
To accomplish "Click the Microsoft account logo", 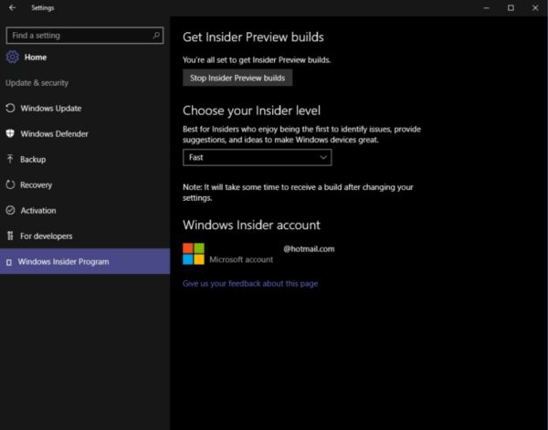I will point(194,254).
